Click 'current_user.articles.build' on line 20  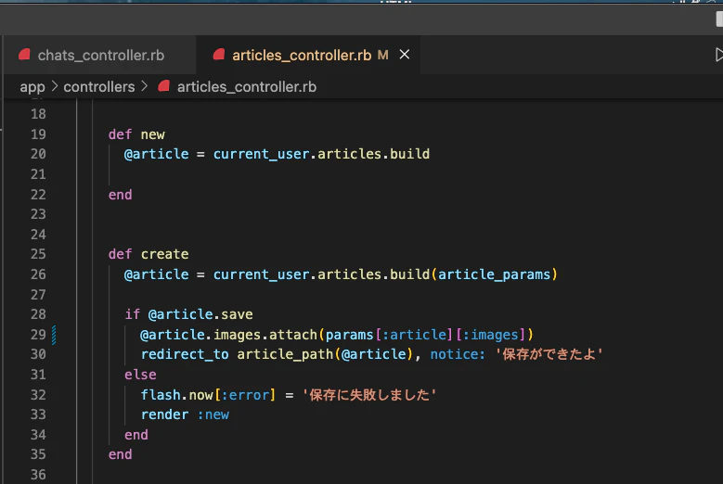[x=321, y=154]
